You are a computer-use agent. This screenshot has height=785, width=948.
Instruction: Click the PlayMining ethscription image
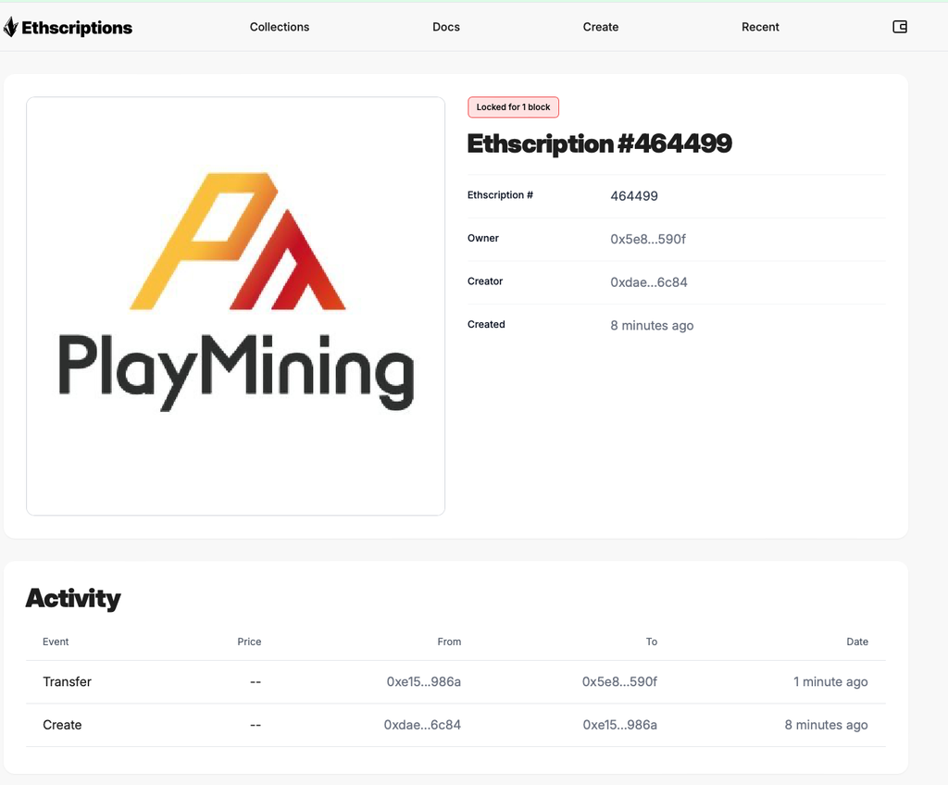coord(236,306)
